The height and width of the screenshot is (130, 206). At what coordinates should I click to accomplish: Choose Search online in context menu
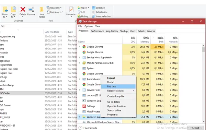click(118, 110)
